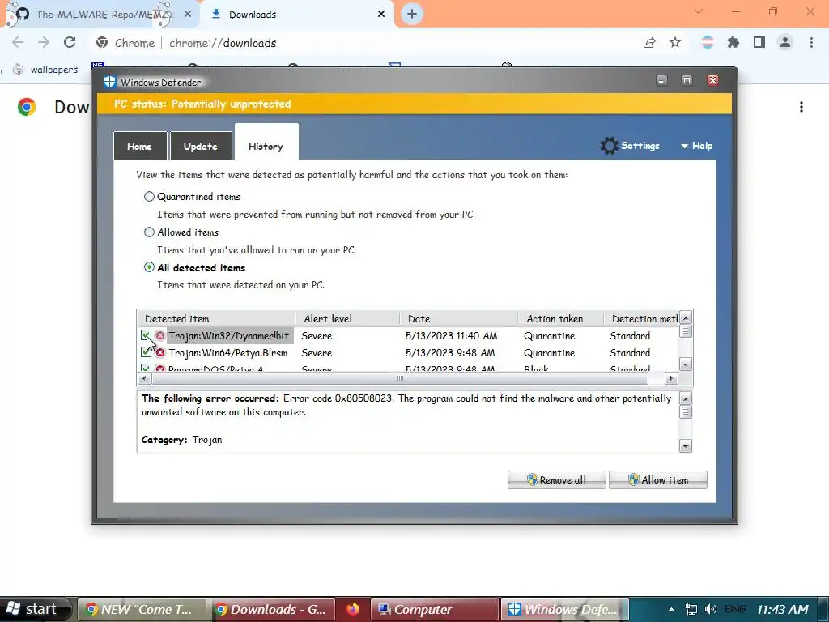Toggle the Chrome side panel icon
Image resolution: width=829 pixels, height=622 pixels.
[x=759, y=43]
